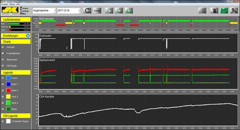This screenshot has width=240, height=130.
Task: Enable the Empfindlichkeit chart checkbox
Action: click(x=3, y=53)
